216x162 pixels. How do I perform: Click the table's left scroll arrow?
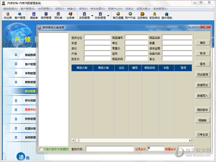[73, 140]
